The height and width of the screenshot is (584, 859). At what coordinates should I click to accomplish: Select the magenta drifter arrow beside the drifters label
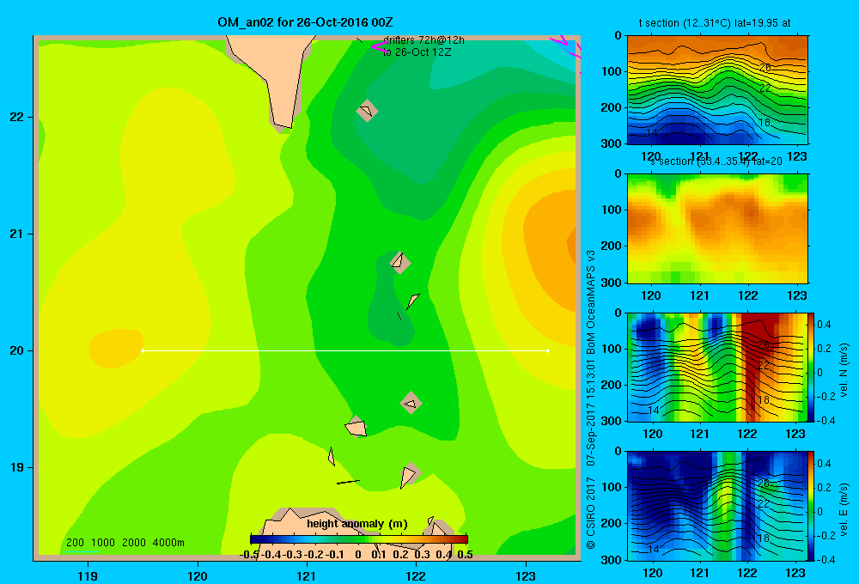pyautogui.click(x=381, y=46)
